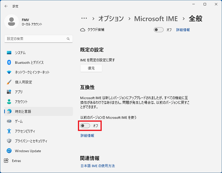The image size is (222, 173).
Task: Go to アクセシビリティ settings
Action: pos(38,131)
